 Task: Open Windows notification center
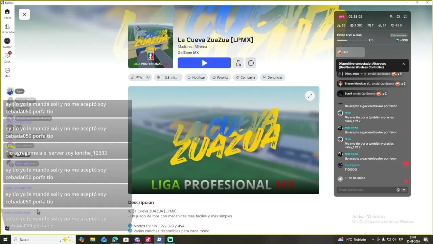426,240
